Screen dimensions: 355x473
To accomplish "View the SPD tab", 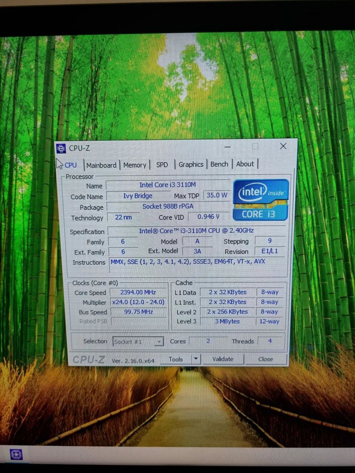I will 162,164.
